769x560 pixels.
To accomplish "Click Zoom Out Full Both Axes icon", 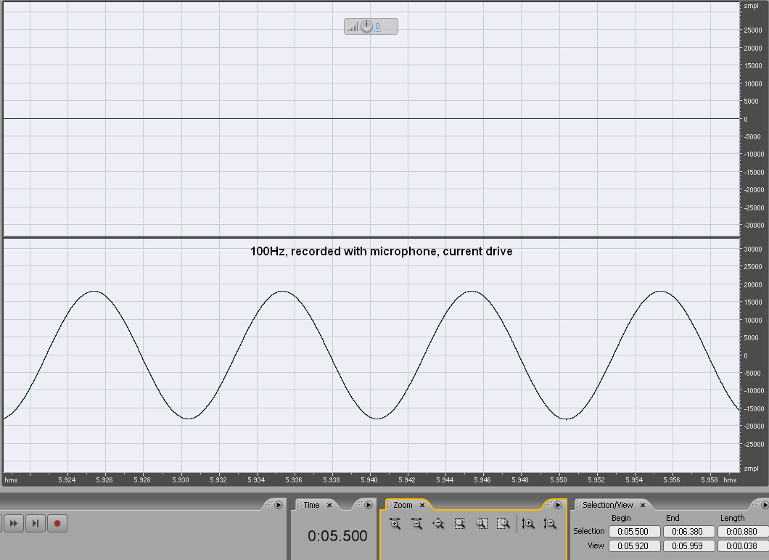I will coord(438,524).
